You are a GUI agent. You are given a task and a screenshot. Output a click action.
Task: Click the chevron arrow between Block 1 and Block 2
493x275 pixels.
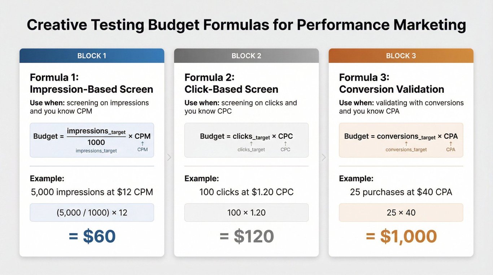click(x=169, y=157)
